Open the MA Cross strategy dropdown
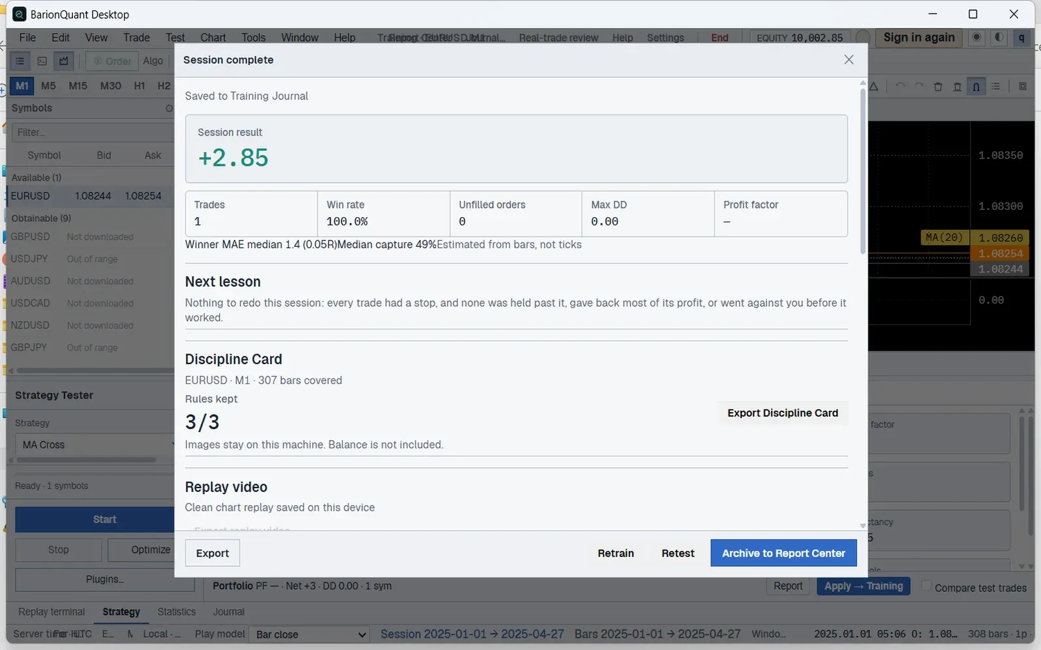Screen dimensions: 1041x650 coord(96,445)
